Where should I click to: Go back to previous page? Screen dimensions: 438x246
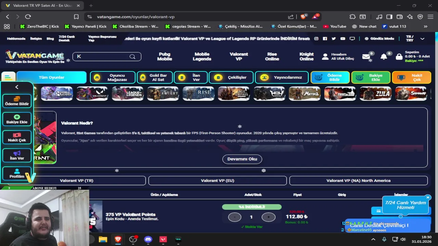[8, 17]
